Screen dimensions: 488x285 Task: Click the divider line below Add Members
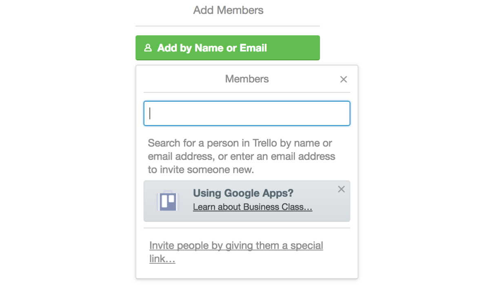[227, 26]
